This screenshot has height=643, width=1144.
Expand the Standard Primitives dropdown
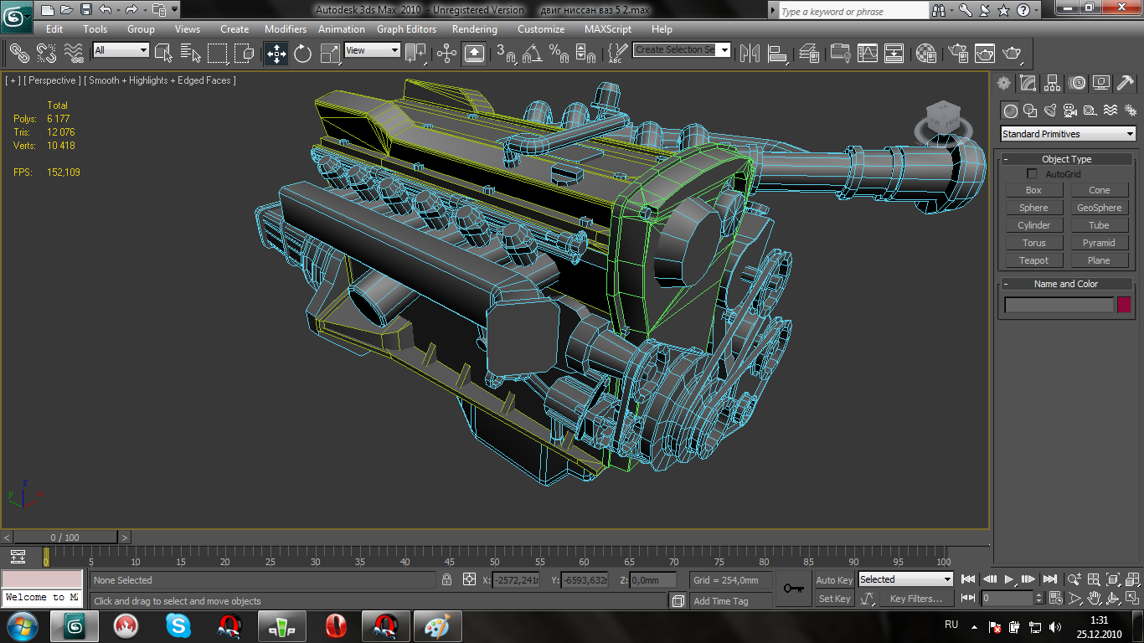click(x=1068, y=134)
